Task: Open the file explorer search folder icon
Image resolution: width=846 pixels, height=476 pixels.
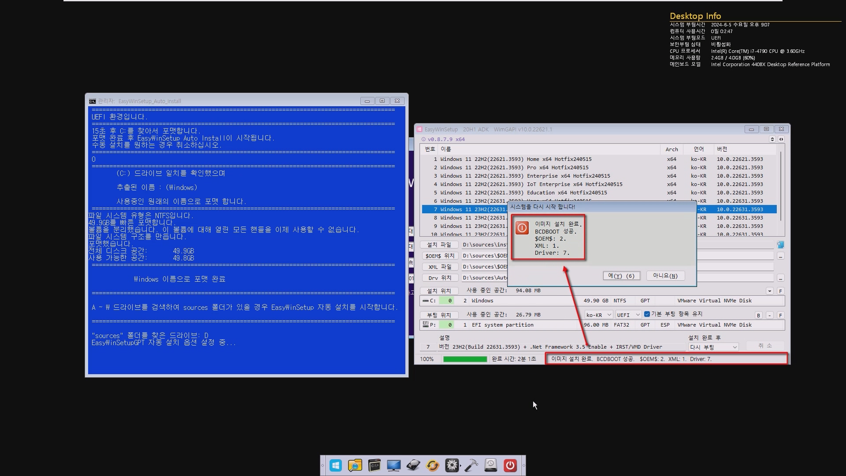Action: pos(355,465)
